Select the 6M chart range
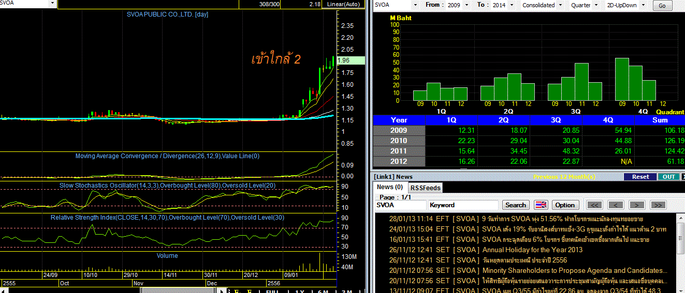 [x=323, y=290]
